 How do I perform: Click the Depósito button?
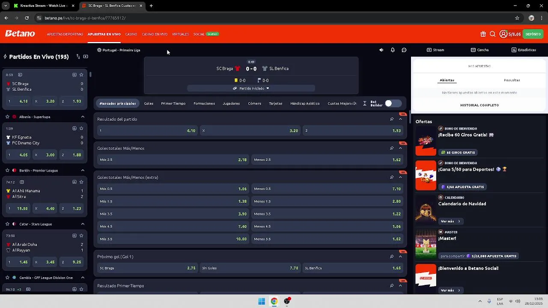click(x=533, y=34)
